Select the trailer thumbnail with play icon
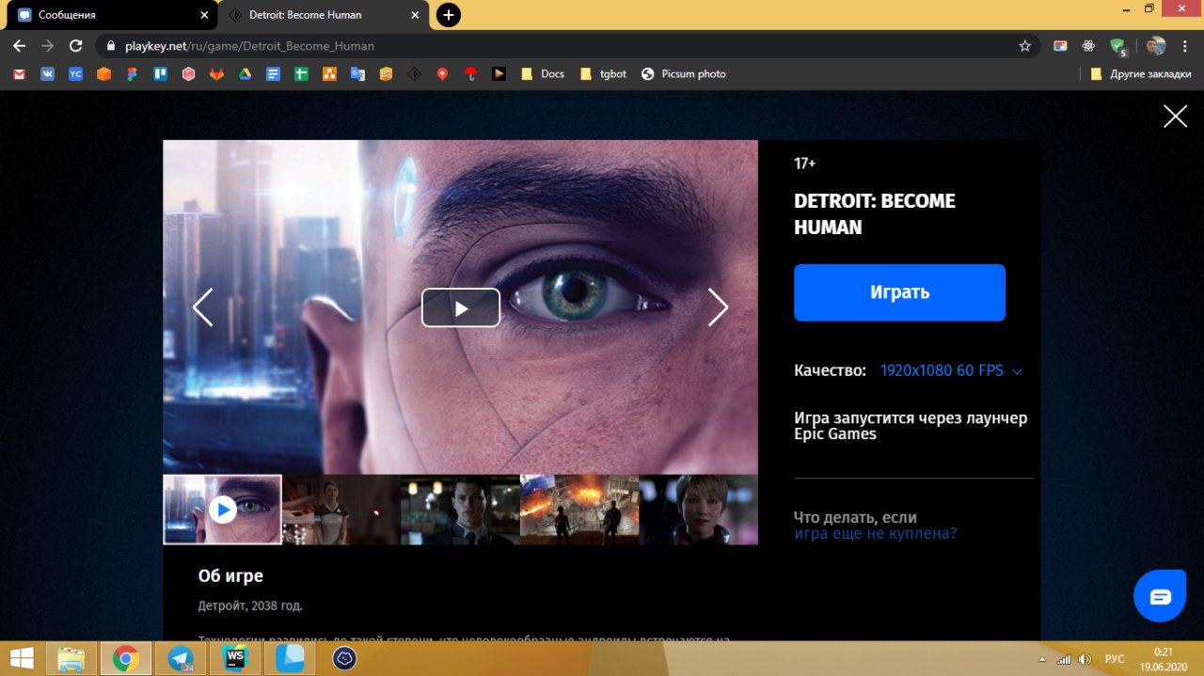 [x=222, y=510]
